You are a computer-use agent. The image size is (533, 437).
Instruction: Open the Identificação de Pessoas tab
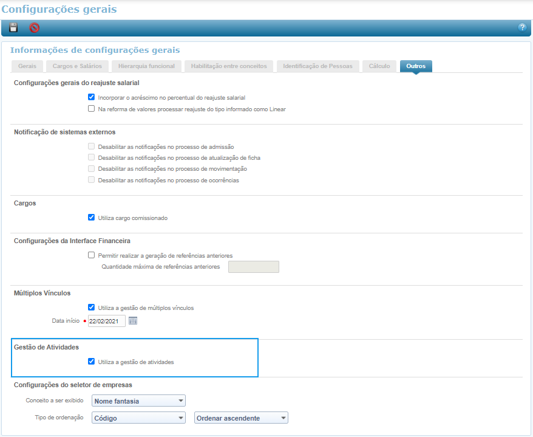[x=317, y=66]
